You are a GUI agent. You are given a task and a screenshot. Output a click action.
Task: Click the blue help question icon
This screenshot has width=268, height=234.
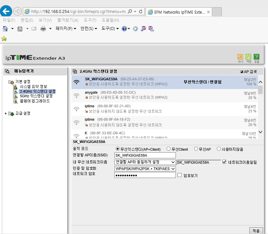tap(124, 29)
